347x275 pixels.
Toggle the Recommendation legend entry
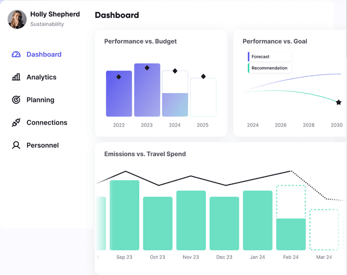click(x=269, y=68)
